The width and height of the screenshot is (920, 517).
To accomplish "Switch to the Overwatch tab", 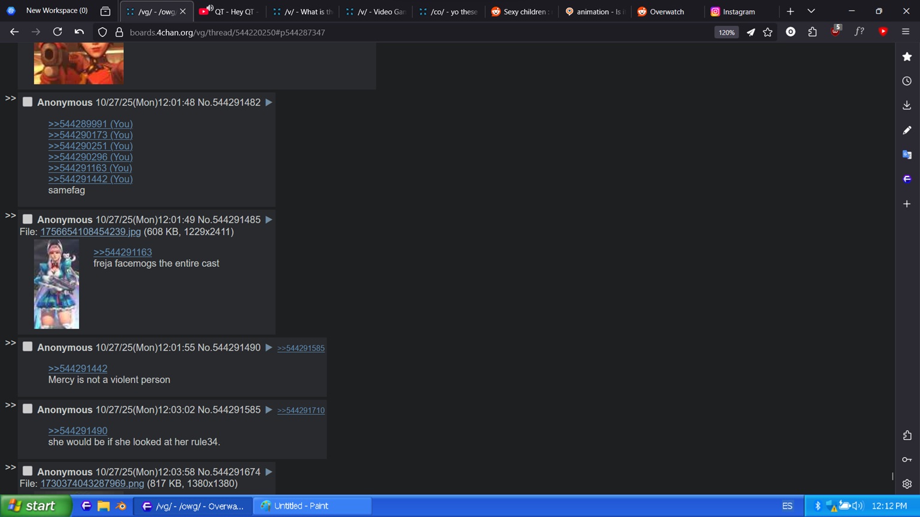I will (667, 11).
